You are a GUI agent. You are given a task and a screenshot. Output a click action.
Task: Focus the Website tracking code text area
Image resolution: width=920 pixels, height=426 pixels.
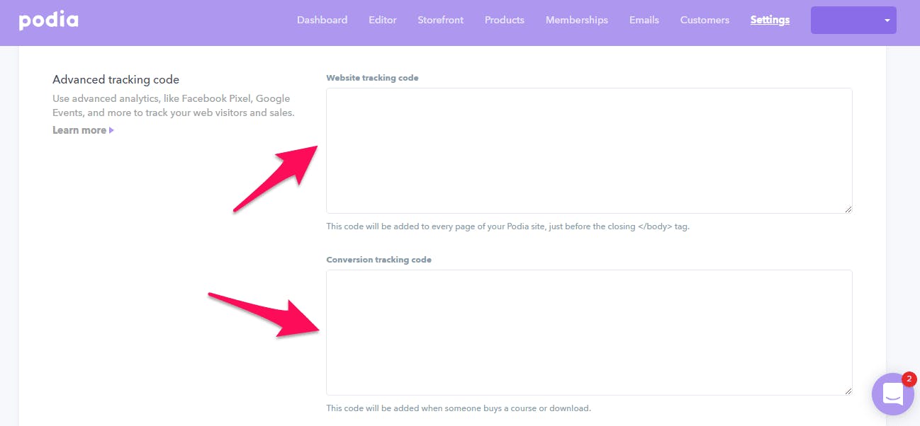589,151
